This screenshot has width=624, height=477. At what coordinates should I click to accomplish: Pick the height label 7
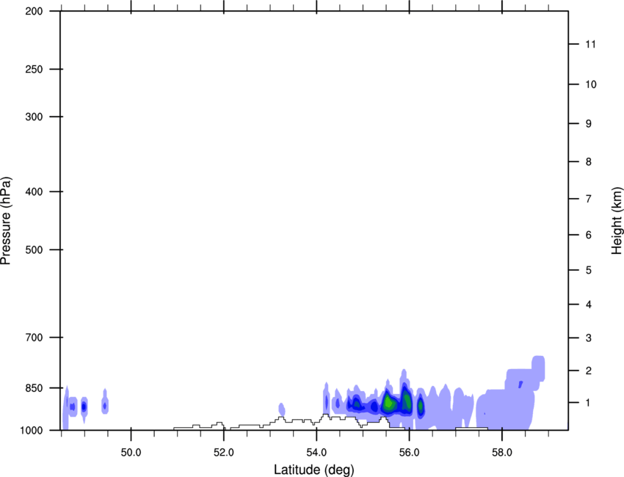point(589,199)
